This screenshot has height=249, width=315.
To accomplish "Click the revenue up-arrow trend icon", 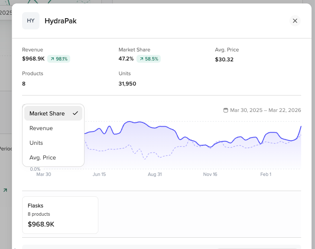I will [52, 59].
